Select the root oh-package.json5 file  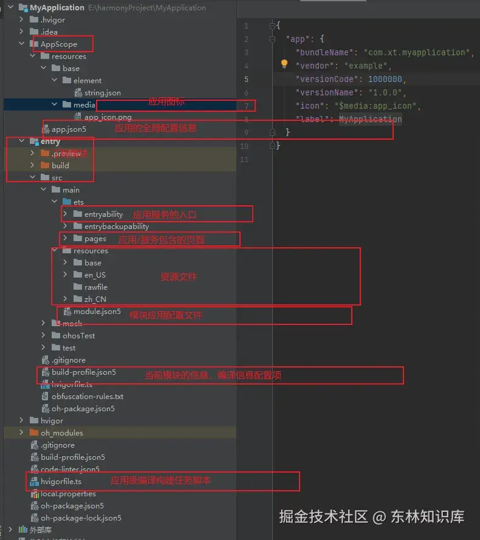(x=72, y=505)
